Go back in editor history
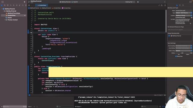This screenshot has width=193, height=108. coord(32,5)
